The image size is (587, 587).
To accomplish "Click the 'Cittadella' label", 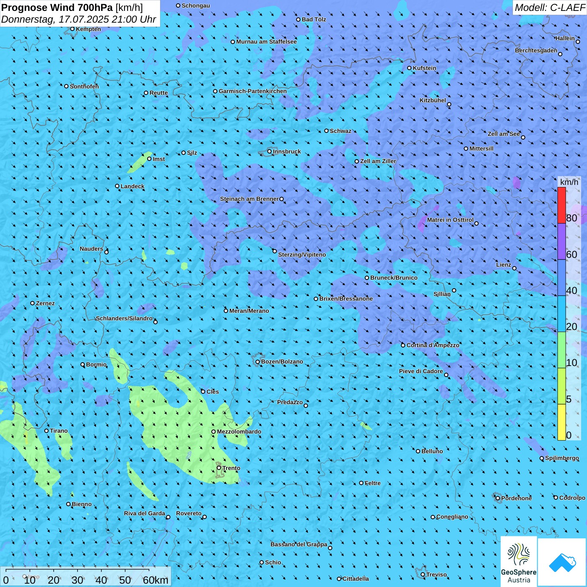I will tap(356, 579).
